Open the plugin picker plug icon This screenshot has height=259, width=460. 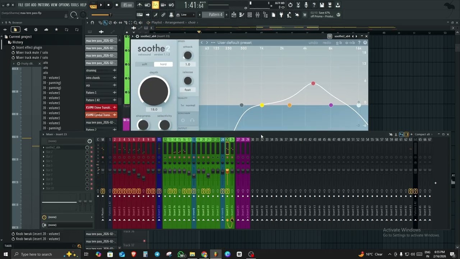click(x=281, y=15)
